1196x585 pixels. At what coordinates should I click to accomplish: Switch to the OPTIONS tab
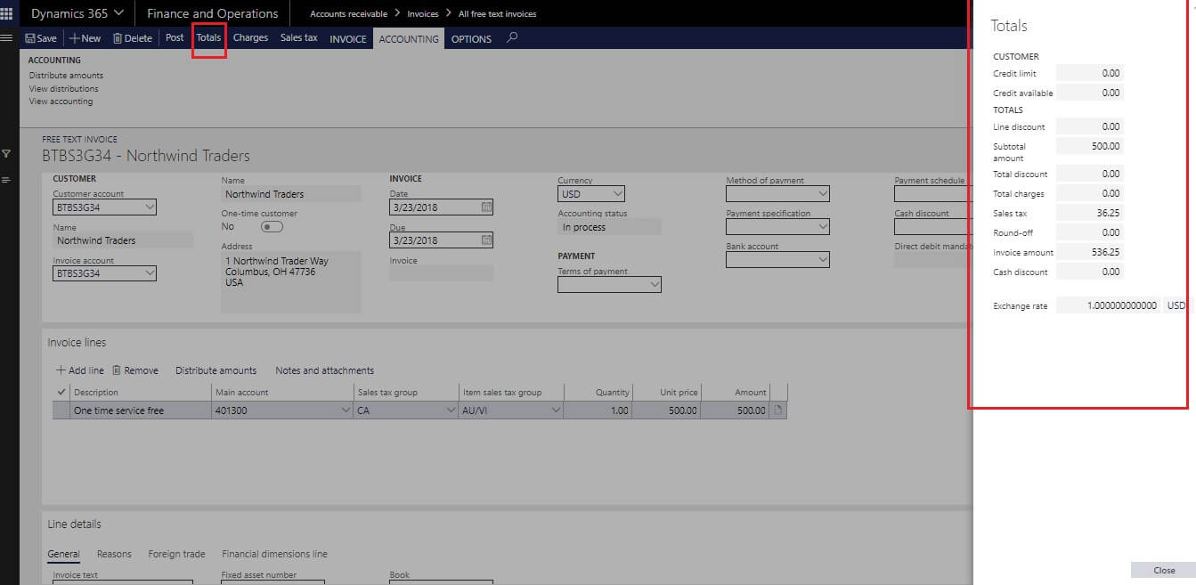point(471,39)
